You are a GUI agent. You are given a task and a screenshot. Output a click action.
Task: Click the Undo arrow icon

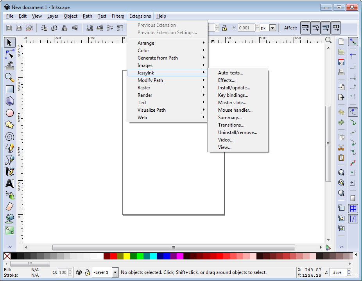pos(341,112)
